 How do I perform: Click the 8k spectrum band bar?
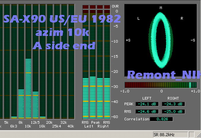(x=21, y=103)
